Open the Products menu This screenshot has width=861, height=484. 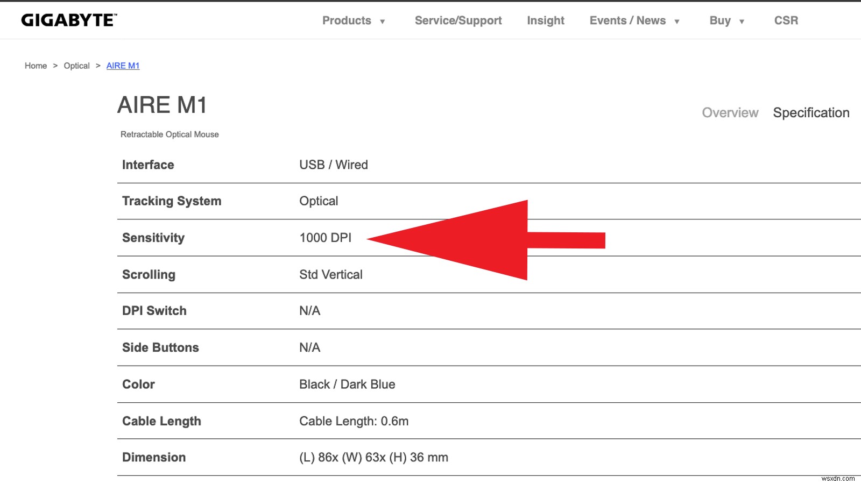pos(347,20)
